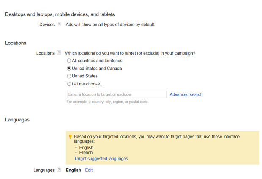Click Target suggested languages link
Image resolution: width=262 pixels, height=179 pixels.
click(x=101, y=159)
